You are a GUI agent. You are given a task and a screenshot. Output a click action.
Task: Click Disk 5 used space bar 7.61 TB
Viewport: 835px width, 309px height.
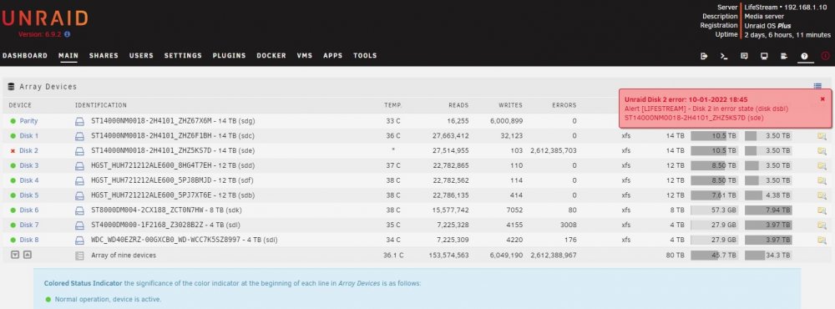tap(714, 195)
